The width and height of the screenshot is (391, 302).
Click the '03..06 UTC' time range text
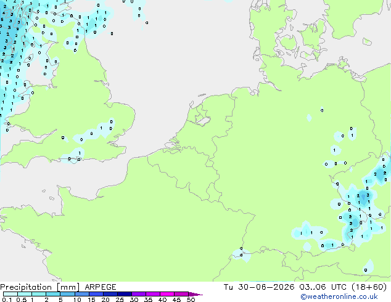click(x=323, y=287)
